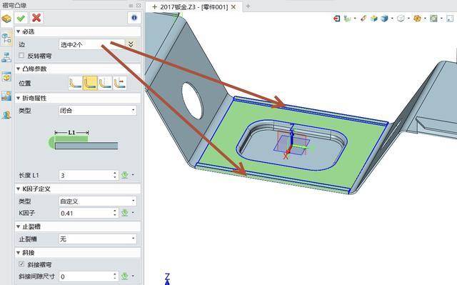Select the sheet metal feature sidebar icon
This screenshot has width=457, height=285.
click(x=6, y=19)
